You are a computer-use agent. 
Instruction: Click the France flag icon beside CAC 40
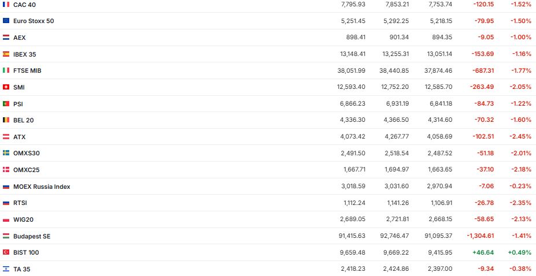(x=6, y=4)
